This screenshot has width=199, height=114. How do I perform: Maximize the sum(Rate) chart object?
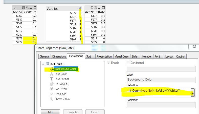(x=35, y=8)
